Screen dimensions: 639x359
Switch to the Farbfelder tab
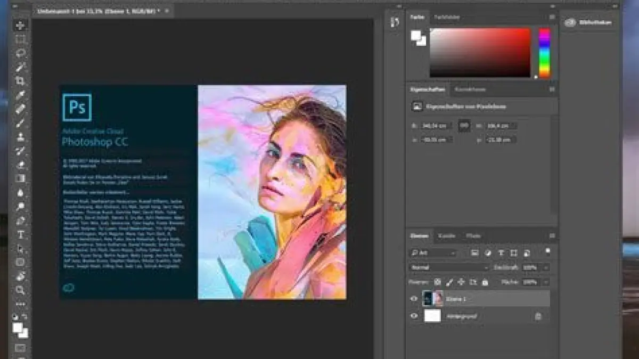click(x=446, y=17)
